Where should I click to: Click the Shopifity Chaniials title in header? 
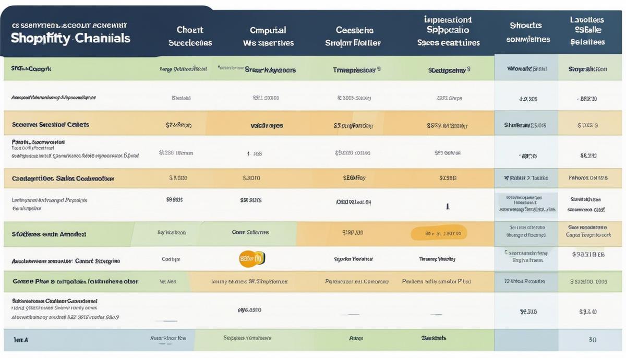(x=70, y=38)
